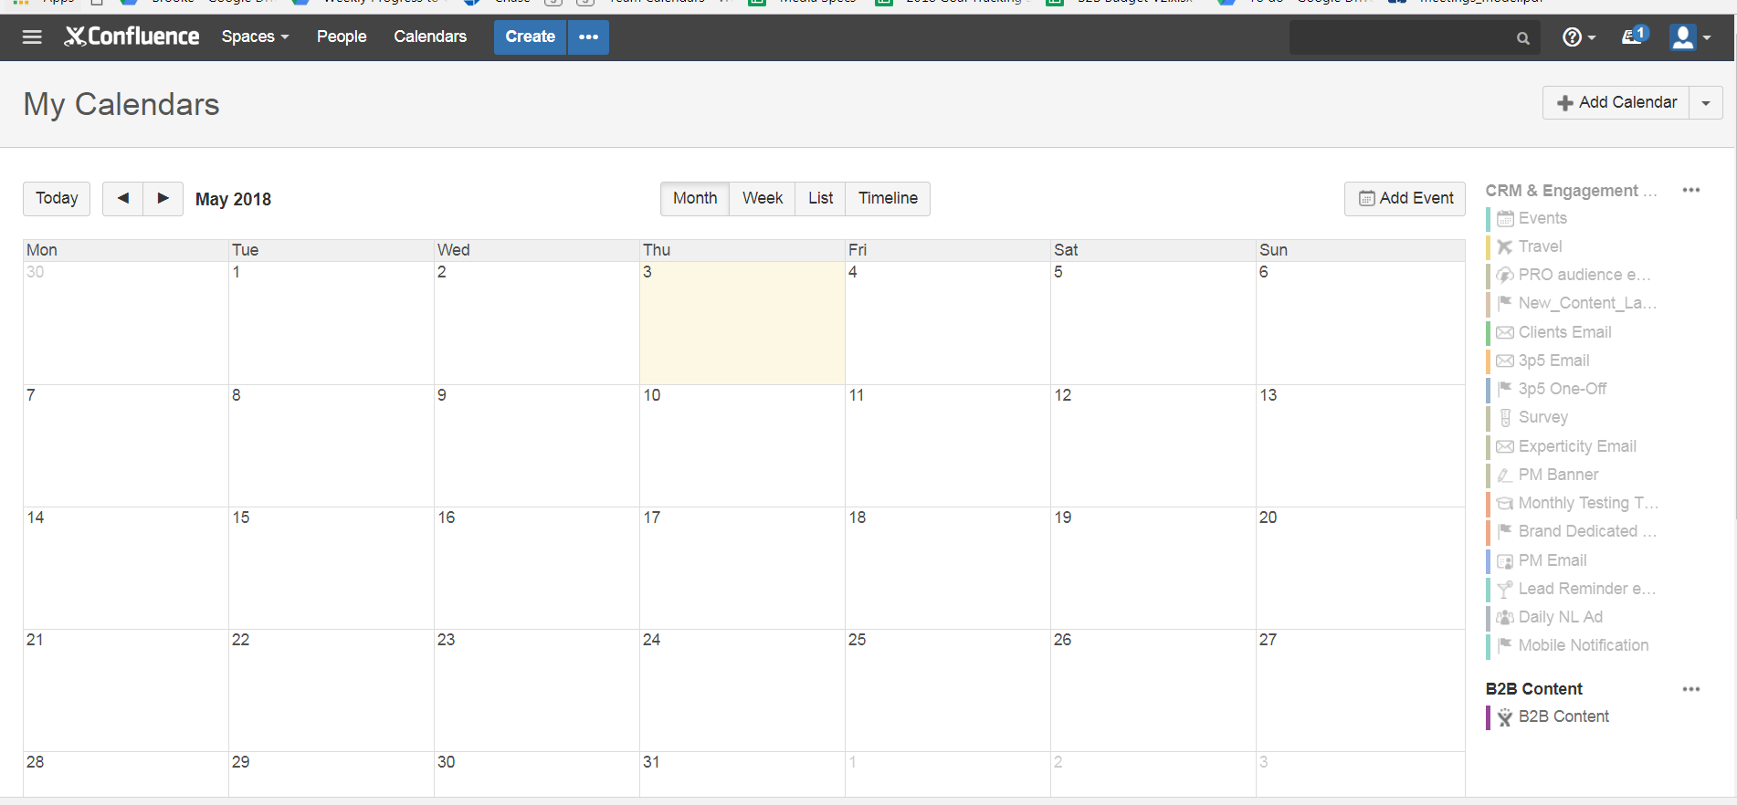Viewport: 1737px width, 805px height.
Task: Toggle PM Email event type visibility
Action: (1553, 560)
